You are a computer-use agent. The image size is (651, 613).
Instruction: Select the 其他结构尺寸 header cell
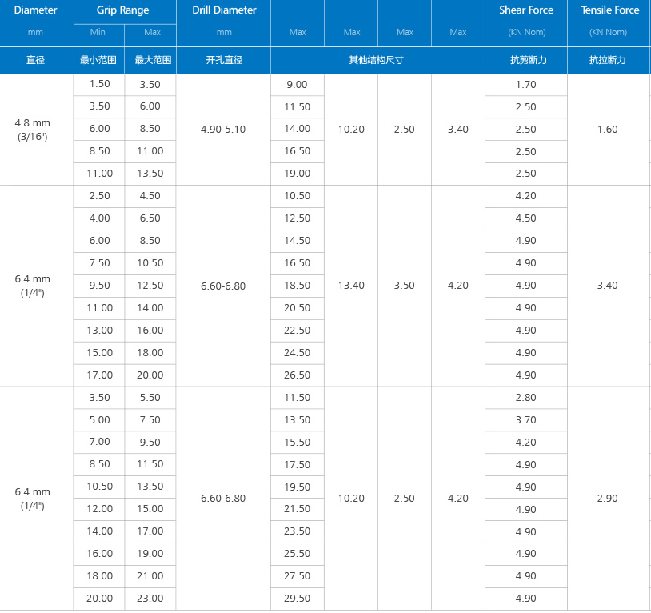[377, 60]
